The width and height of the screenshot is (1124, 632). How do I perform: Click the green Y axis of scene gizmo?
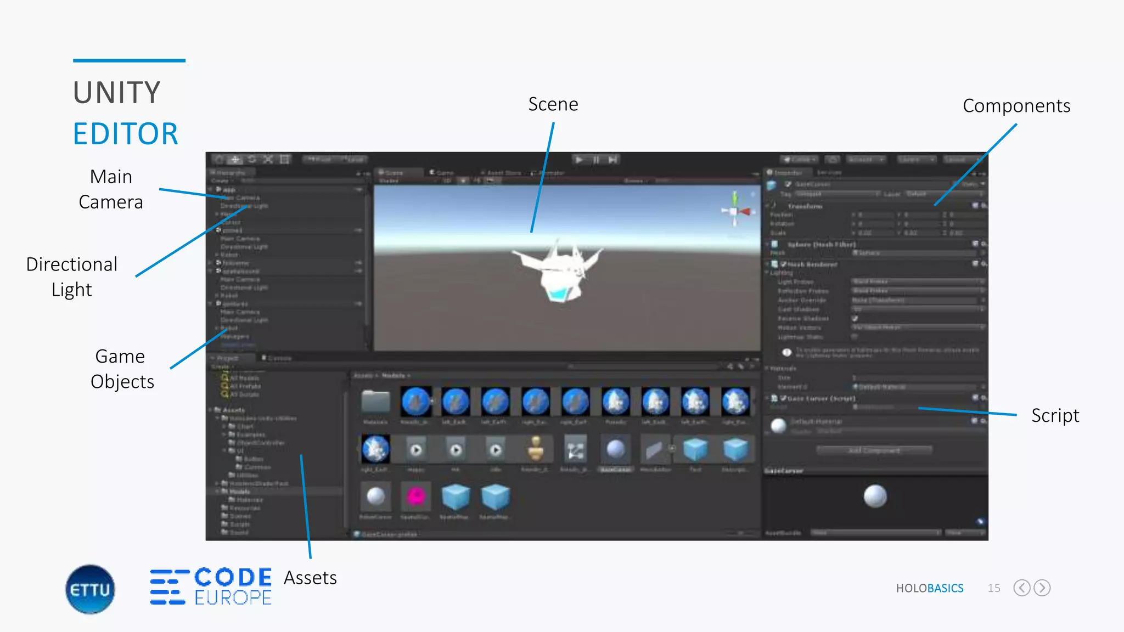point(735,198)
